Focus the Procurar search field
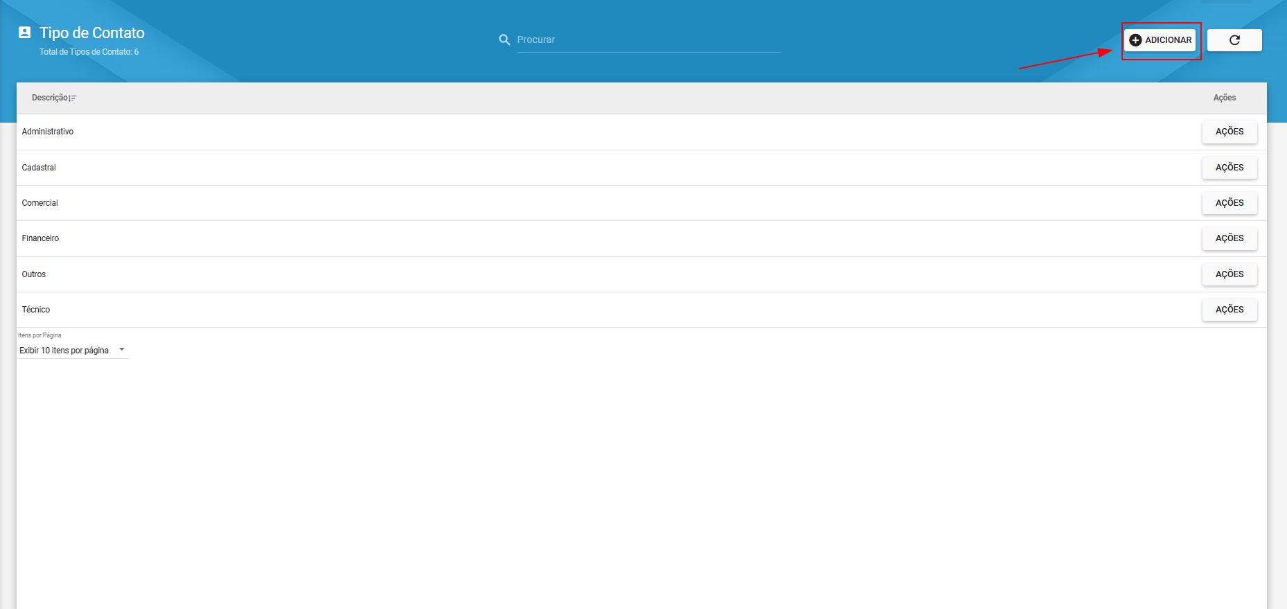 point(649,40)
